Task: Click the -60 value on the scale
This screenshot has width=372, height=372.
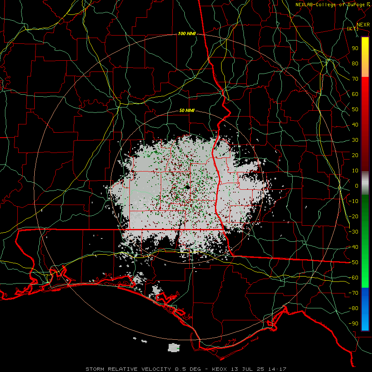Action: (353, 278)
